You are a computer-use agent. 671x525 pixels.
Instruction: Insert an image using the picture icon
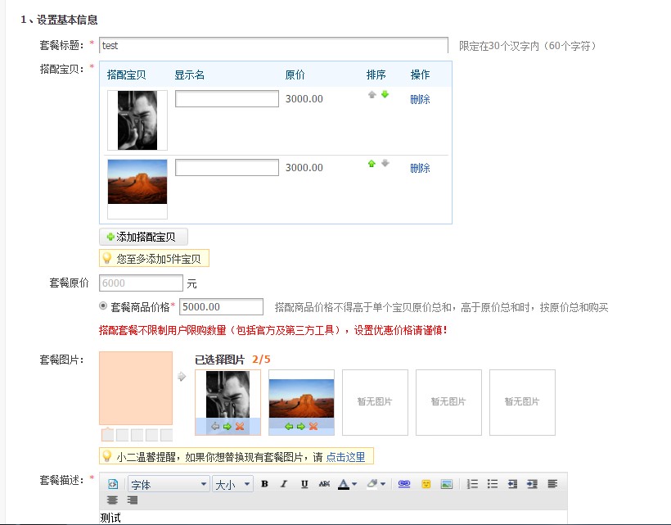[x=447, y=484]
